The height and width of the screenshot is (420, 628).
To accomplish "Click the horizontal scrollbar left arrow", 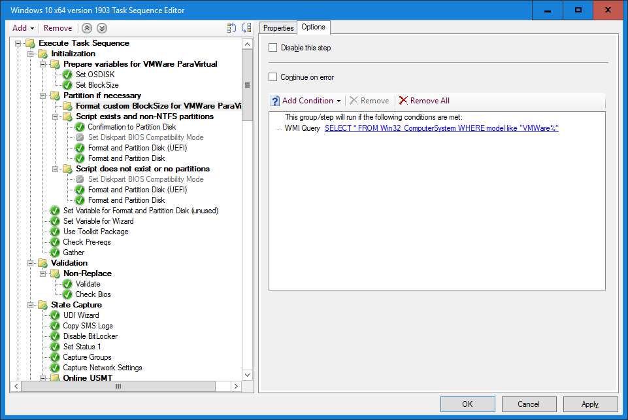I will [x=16, y=387].
